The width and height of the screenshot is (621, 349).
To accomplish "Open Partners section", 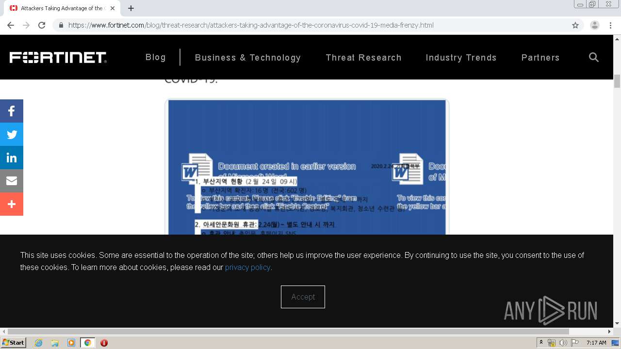I will [540, 58].
